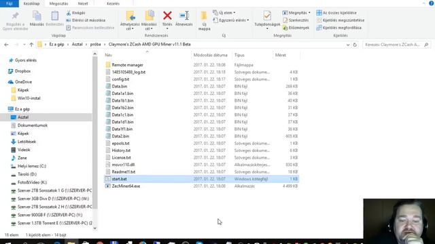Select the msvcr110.dll file

coord(123,165)
